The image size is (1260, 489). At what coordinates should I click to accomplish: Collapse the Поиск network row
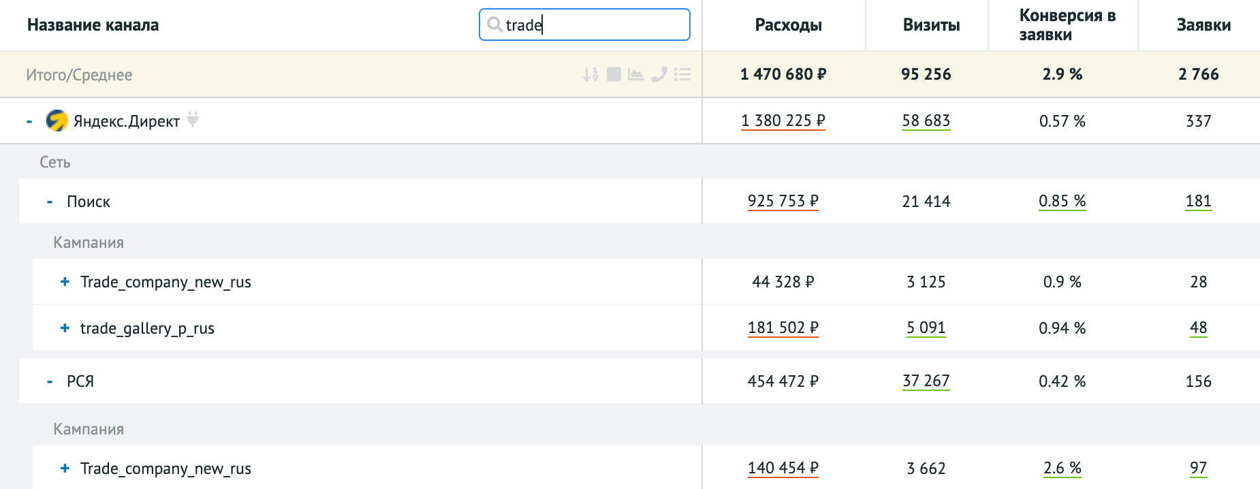[x=50, y=202]
